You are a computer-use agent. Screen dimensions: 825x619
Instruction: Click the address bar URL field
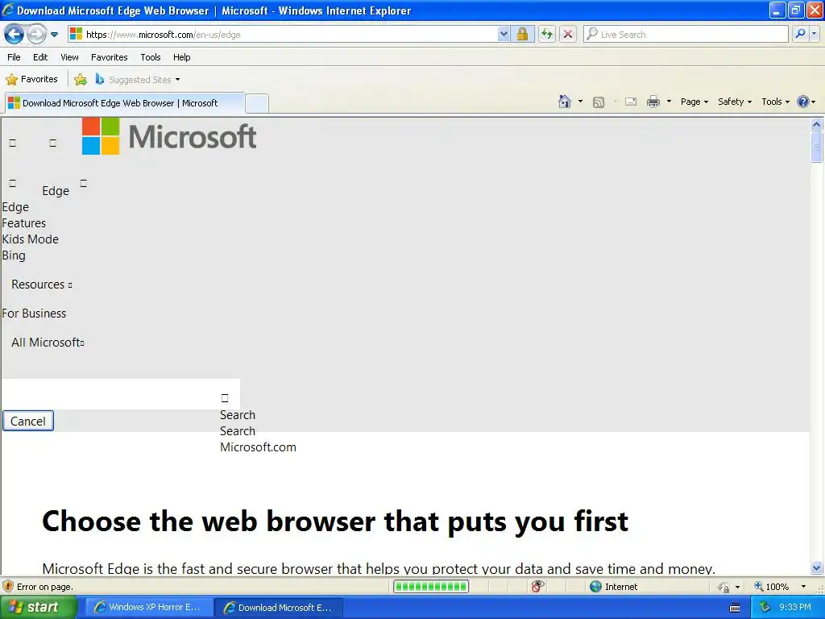pyautogui.click(x=283, y=35)
